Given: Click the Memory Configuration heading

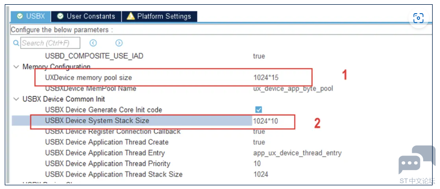Looking at the screenshot, I should [56, 67].
